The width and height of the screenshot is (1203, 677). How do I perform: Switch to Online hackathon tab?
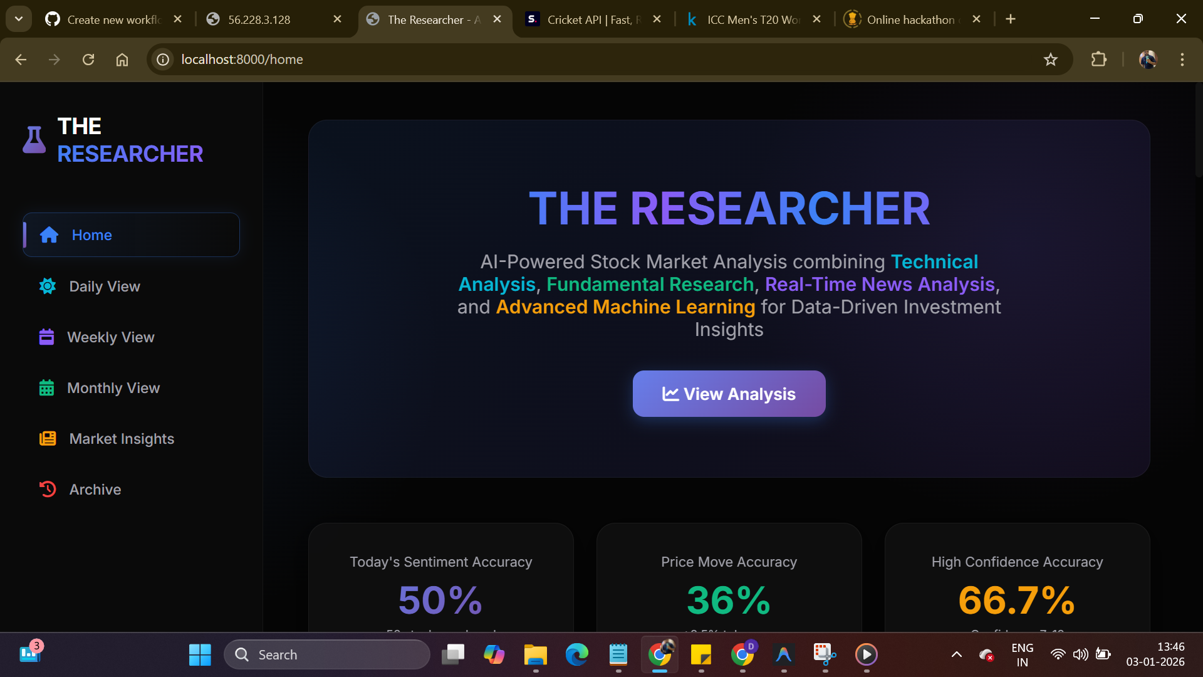[x=909, y=19]
